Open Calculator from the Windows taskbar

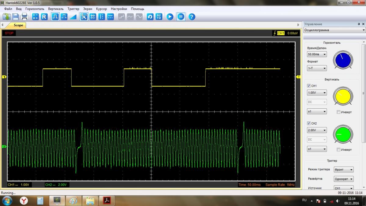pyautogui.click(x=40, y=201)
